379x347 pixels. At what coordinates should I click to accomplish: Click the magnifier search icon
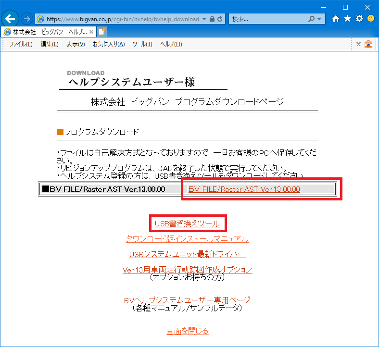312,19
